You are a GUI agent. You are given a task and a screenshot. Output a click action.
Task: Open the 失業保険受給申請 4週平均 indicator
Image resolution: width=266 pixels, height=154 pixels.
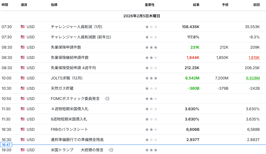pyautogui.click(x=73, y=68)
